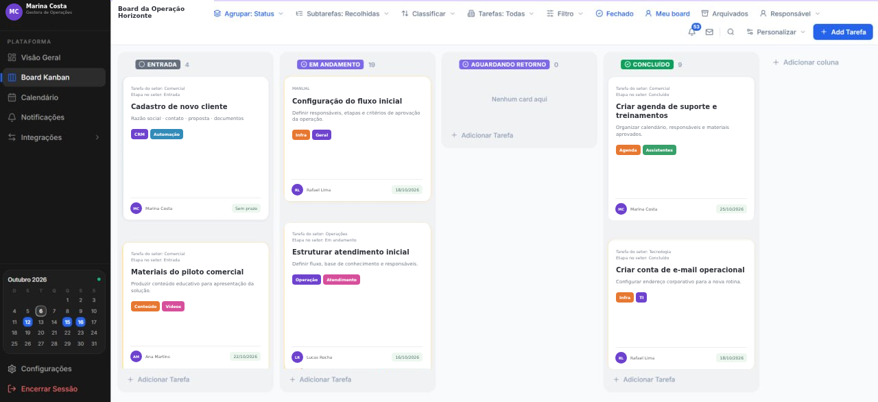Open the Agrupar: Status dropdown
878x402 pixels.
pyautogui.click(x=248, y=14)
